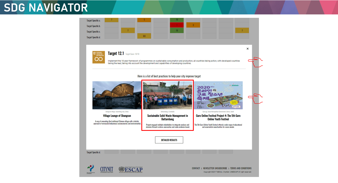The width and height of the screenshot is (338, 183).
Task: Click the 7 cell in Target Specific a. row
Action: point(112,20)
